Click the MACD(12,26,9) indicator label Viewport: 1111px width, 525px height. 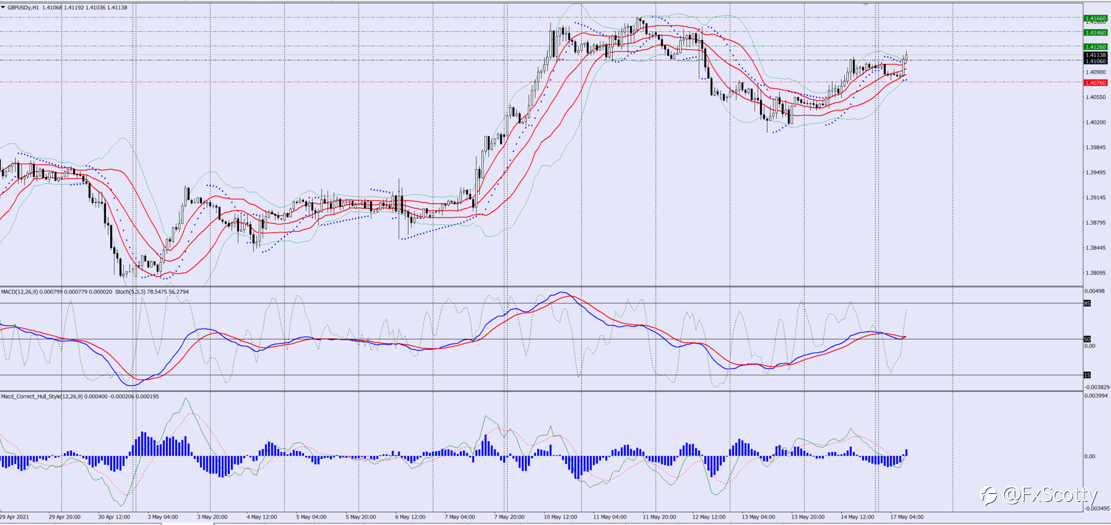pos(20,291)
